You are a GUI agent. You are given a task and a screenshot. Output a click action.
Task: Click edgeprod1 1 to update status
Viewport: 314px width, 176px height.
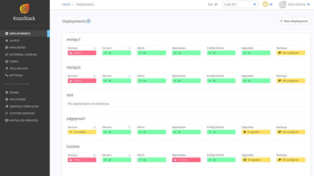pos(82,132)
